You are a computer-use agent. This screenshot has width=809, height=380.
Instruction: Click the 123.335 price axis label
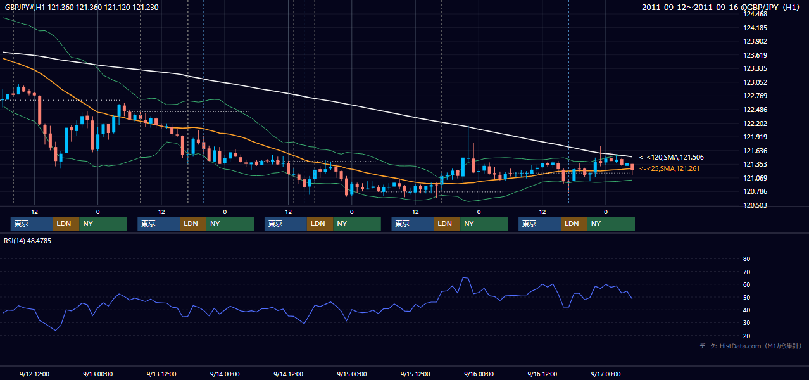coord(756,68)
